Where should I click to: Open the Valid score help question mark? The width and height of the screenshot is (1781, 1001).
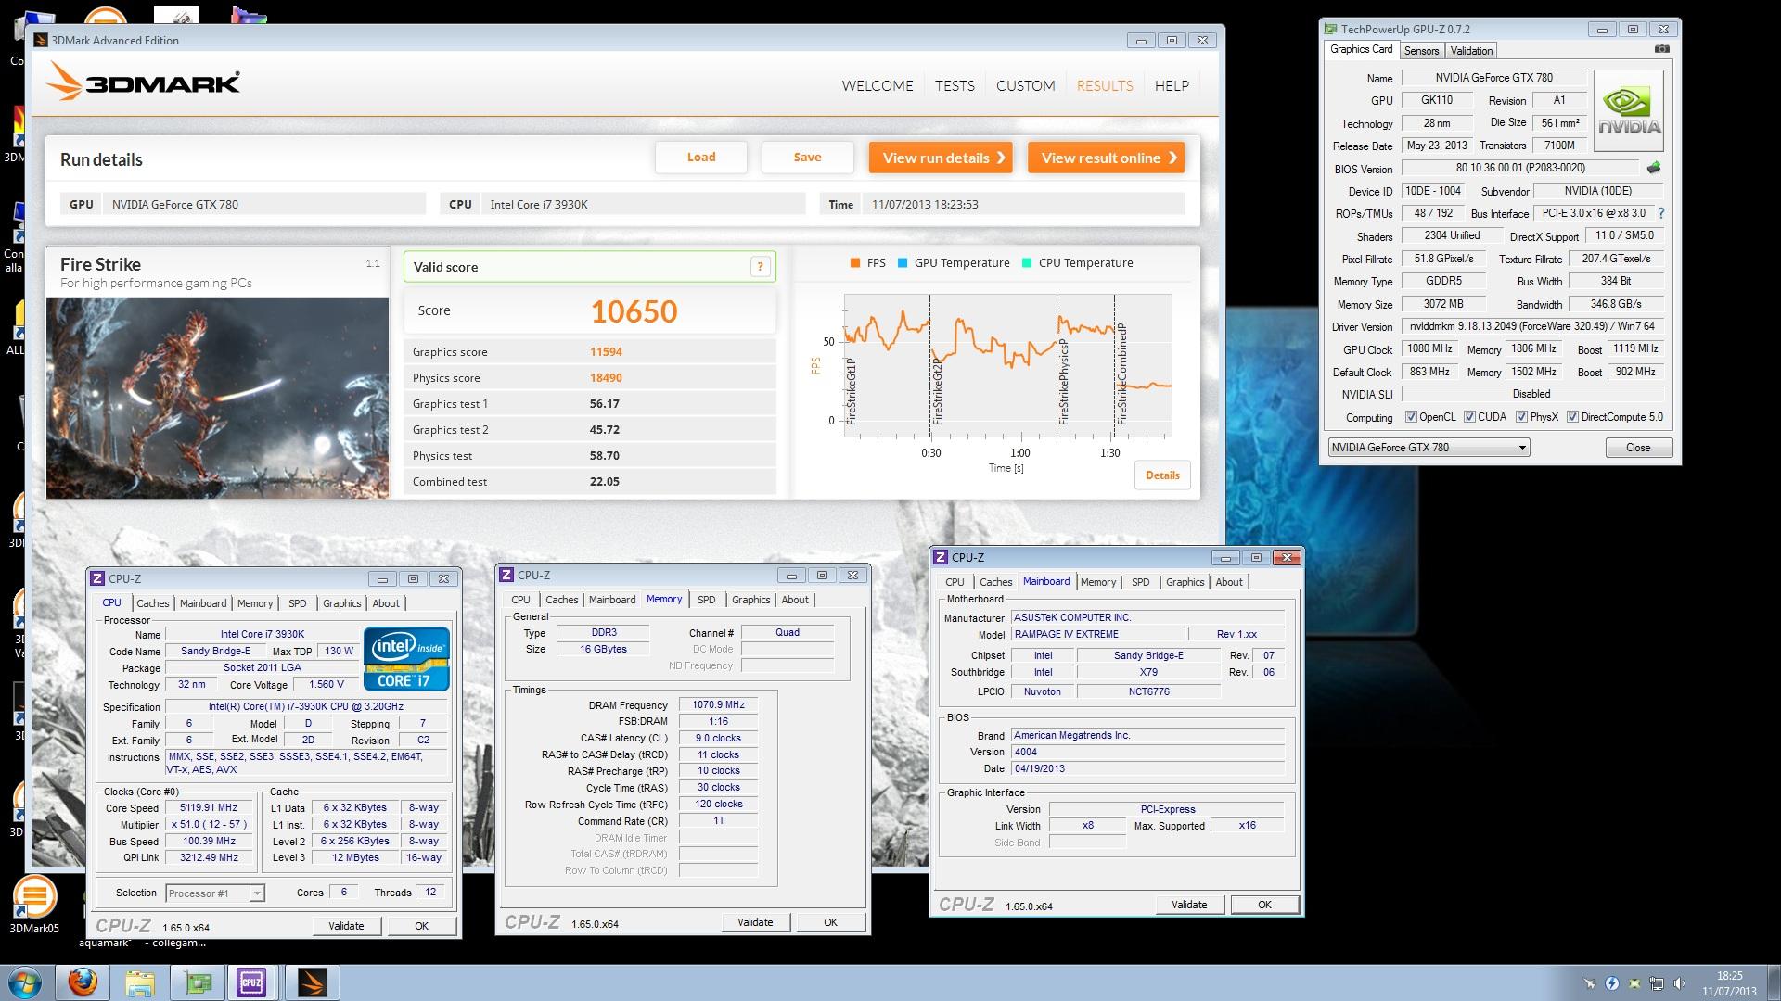(760, 267)
